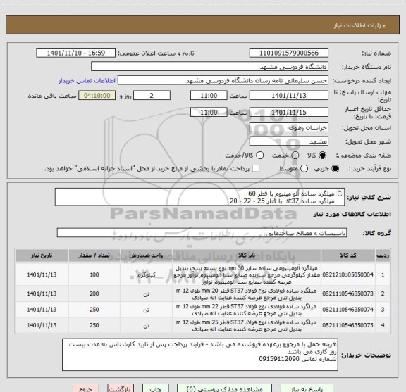Click the خروج exit button
This screenshot has width=406, height=392.
[x=86, y=388]
